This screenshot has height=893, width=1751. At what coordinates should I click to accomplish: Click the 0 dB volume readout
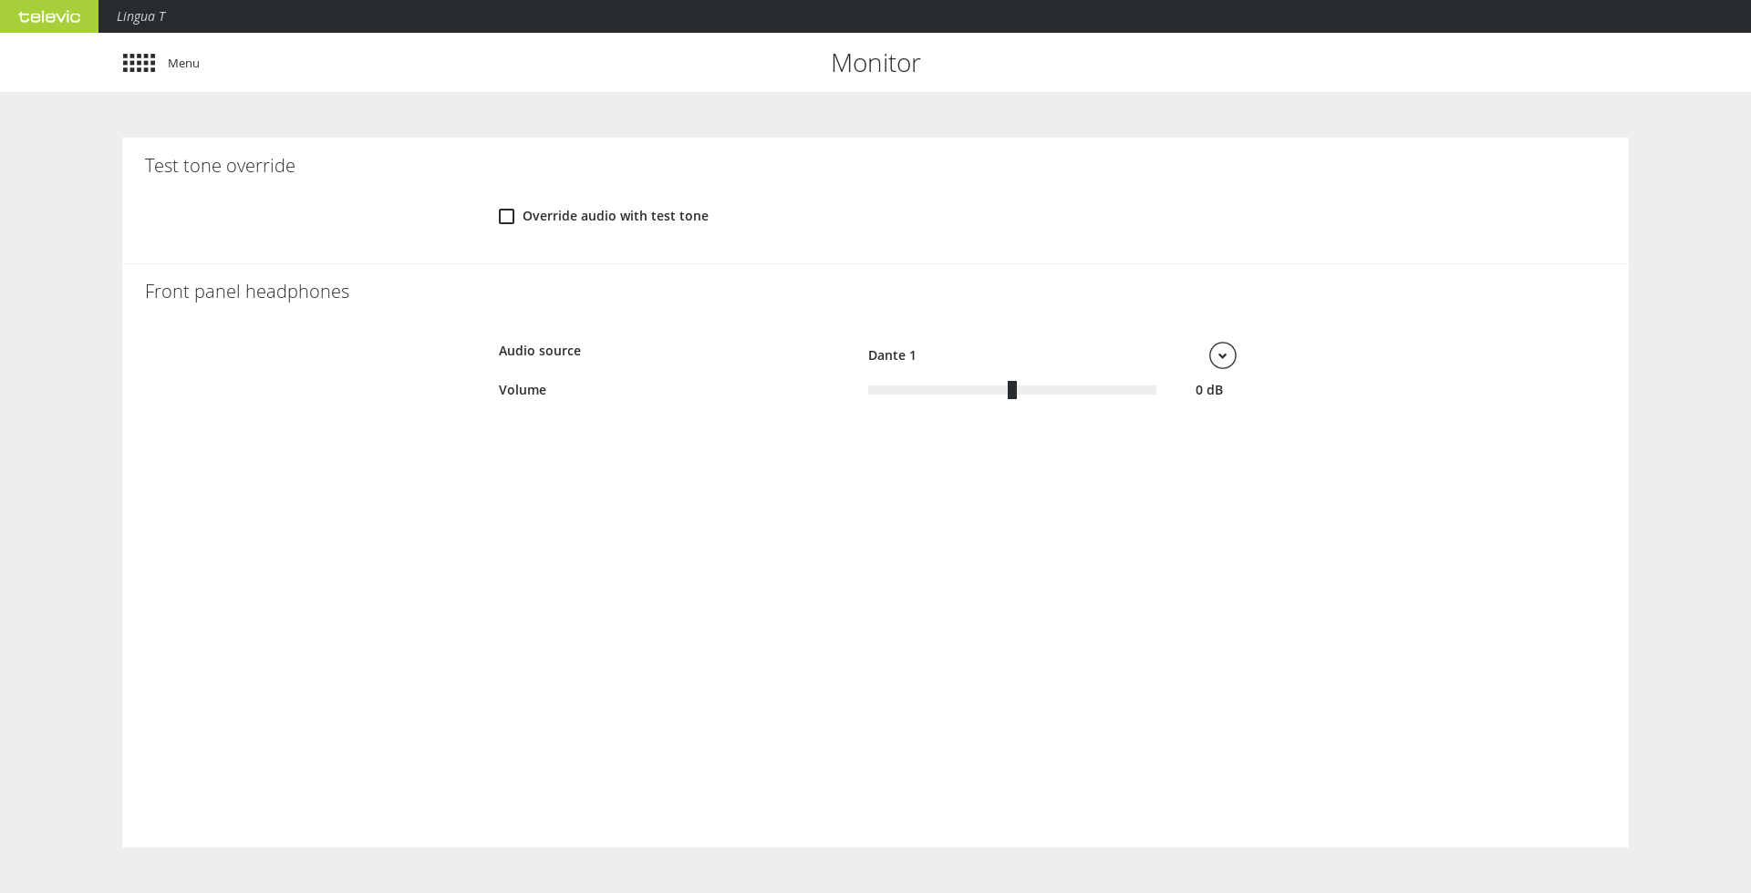[1208, 390]
